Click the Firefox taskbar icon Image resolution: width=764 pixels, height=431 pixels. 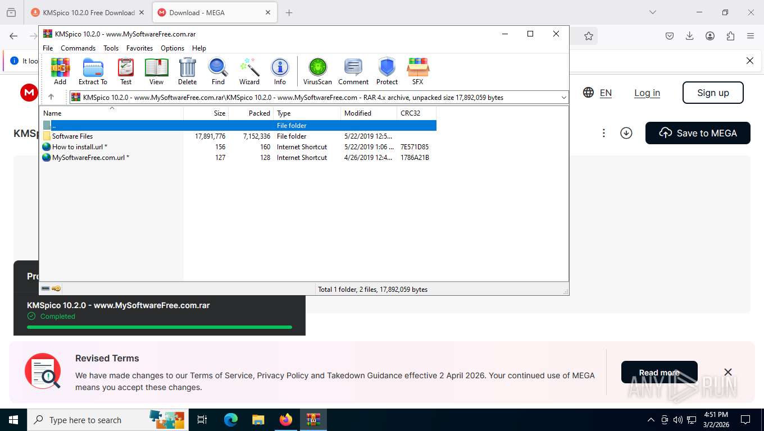pos(286,420)
